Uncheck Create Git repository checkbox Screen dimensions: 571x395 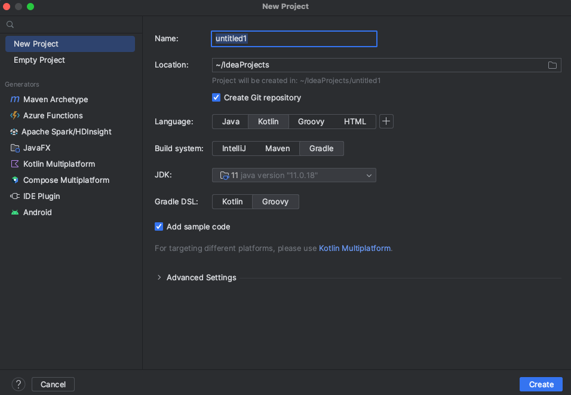tap(216, 97)
